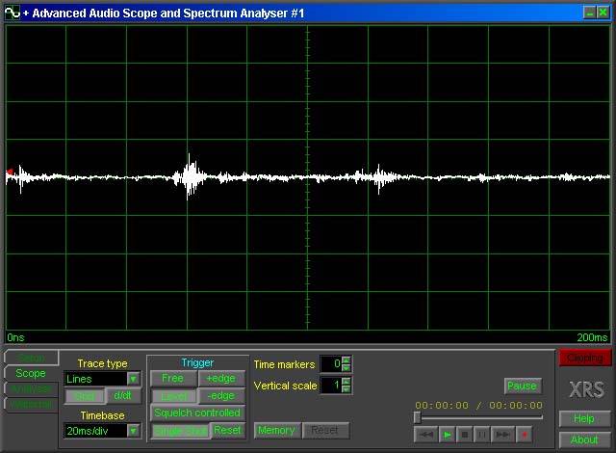The height and width of the screenshot is (453, 616).
Task: Minimize the Audio Scope window
Action: (x=589, y=13)
